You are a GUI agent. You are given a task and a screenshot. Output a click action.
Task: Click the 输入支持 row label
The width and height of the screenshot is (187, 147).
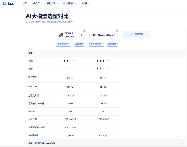coord(32,77)
